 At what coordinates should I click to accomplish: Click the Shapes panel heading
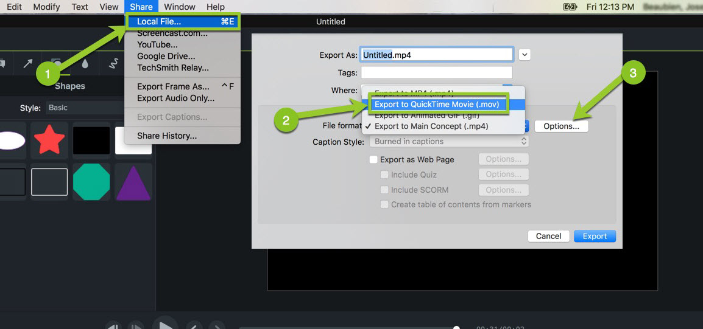point(70,86)
